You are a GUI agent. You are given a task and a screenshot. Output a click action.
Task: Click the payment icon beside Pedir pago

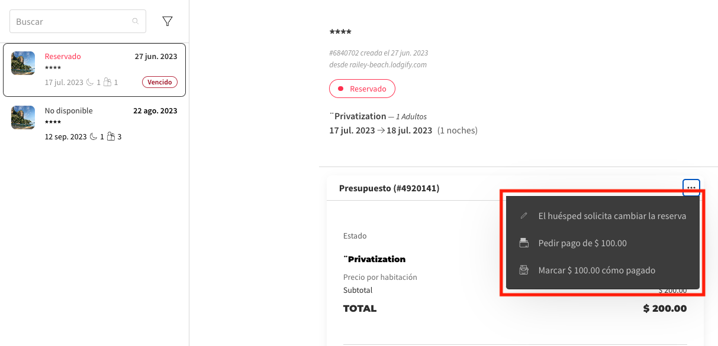523,243
